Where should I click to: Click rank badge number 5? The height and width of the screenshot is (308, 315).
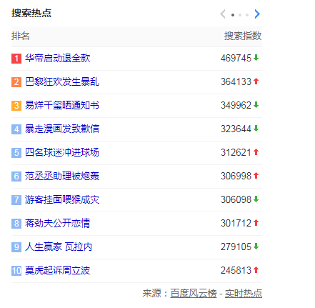16,153
